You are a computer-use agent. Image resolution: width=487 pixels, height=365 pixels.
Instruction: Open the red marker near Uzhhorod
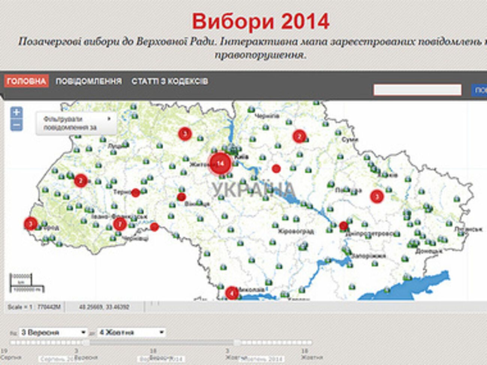[x=30, y=224]
